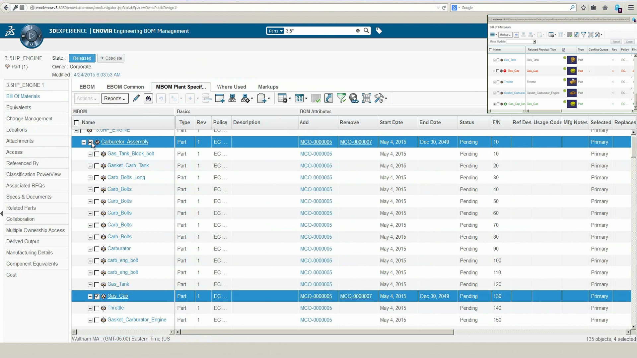Open the MCO-0000007 change order link
The height and width of the screenshot is (358, 637).
tap(356, 142)
